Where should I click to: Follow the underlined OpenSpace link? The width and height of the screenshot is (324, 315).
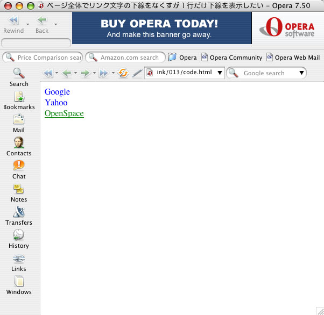point(64,113)
